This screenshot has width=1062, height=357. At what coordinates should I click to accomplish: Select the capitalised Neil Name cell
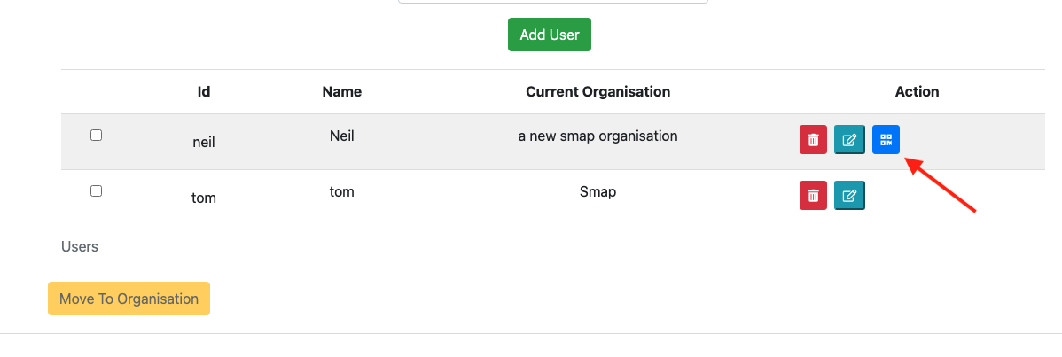(x=342, y=136)
